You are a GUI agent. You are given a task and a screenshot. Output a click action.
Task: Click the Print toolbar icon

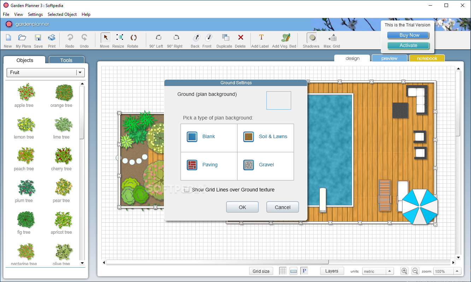coord(52,37)
